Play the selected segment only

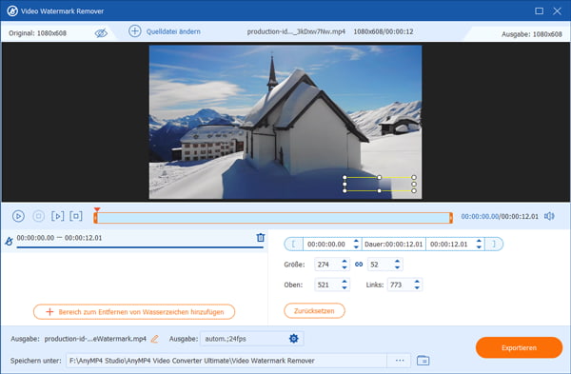pyautogui.click(x=57, y=216)
